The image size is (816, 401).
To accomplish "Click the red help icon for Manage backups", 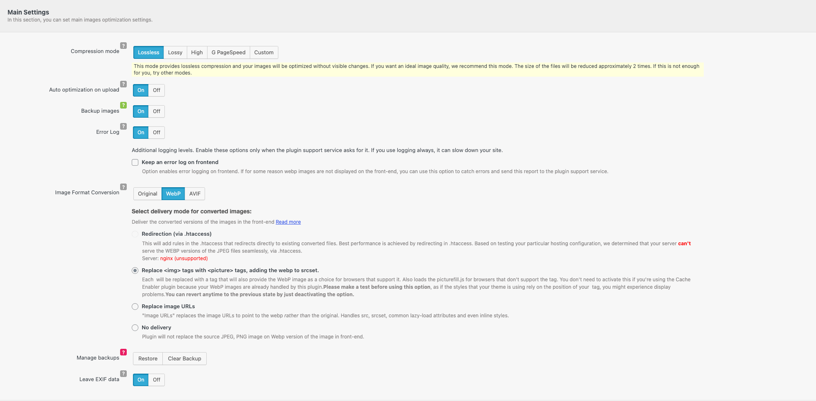I will coord(123,352).
